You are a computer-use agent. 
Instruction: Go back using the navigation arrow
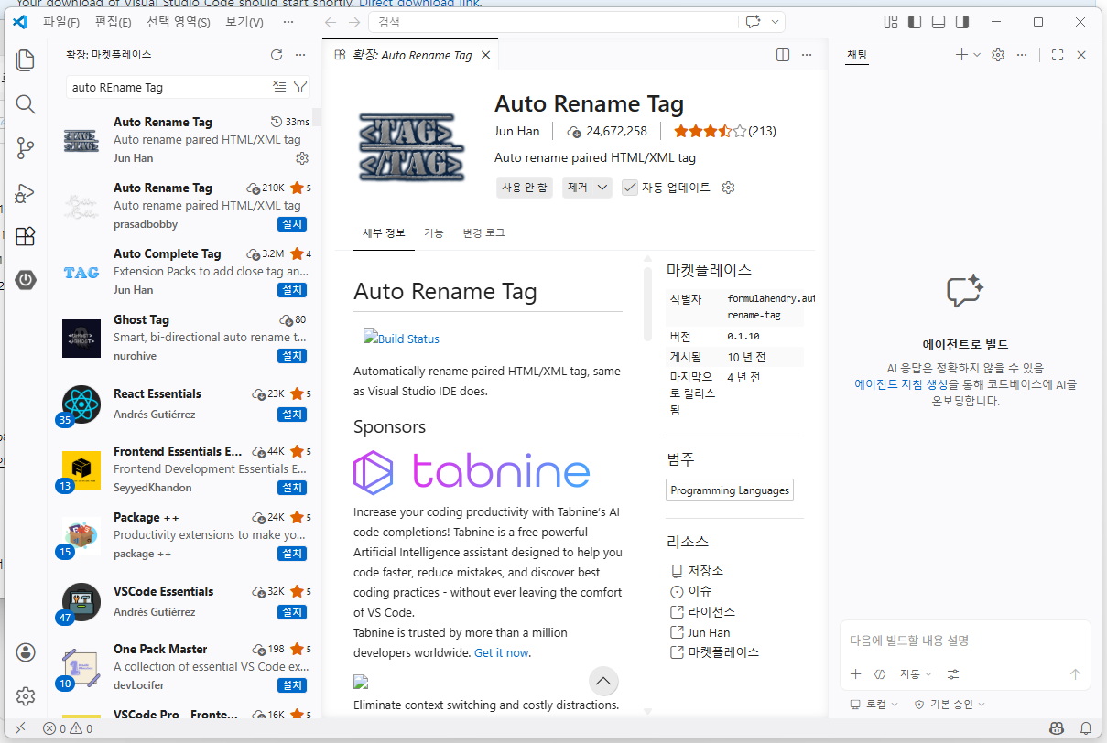tap(331, 22)
